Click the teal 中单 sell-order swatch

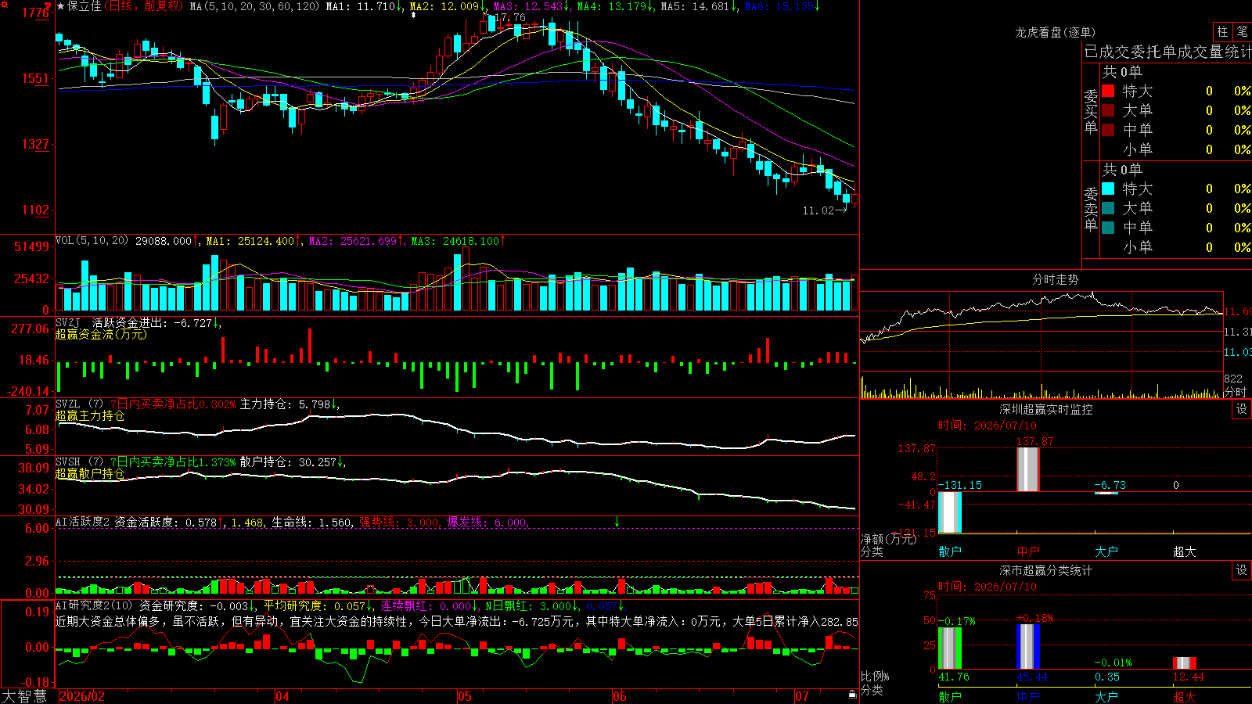[x=1108, y=228]
